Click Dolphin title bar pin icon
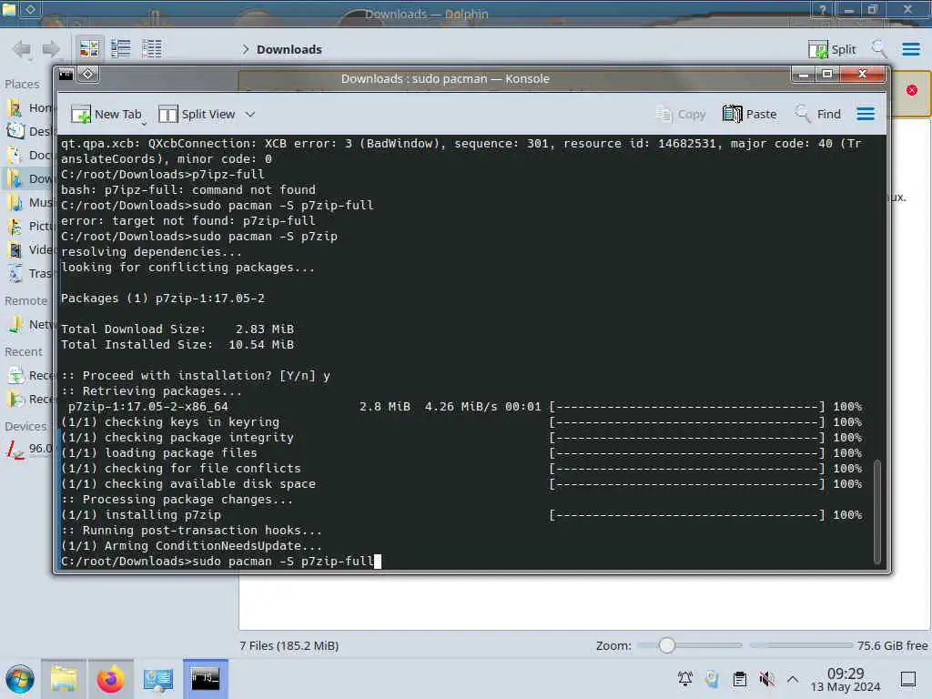Screen dimensions: 932x699 [30, 9]
